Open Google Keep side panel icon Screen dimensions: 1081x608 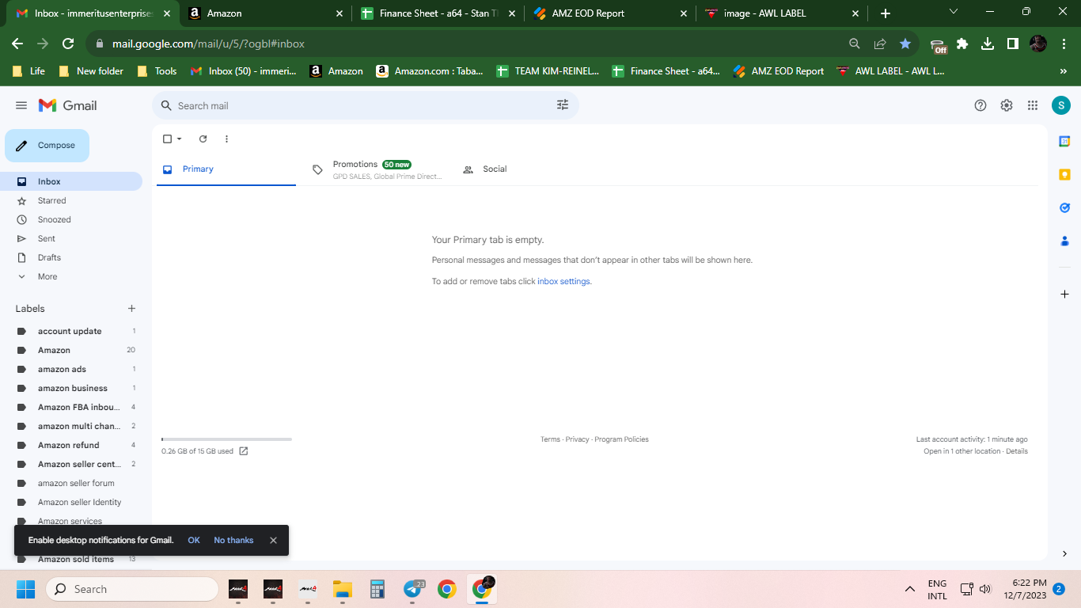pyautogui.click(x=1064, y=174)
